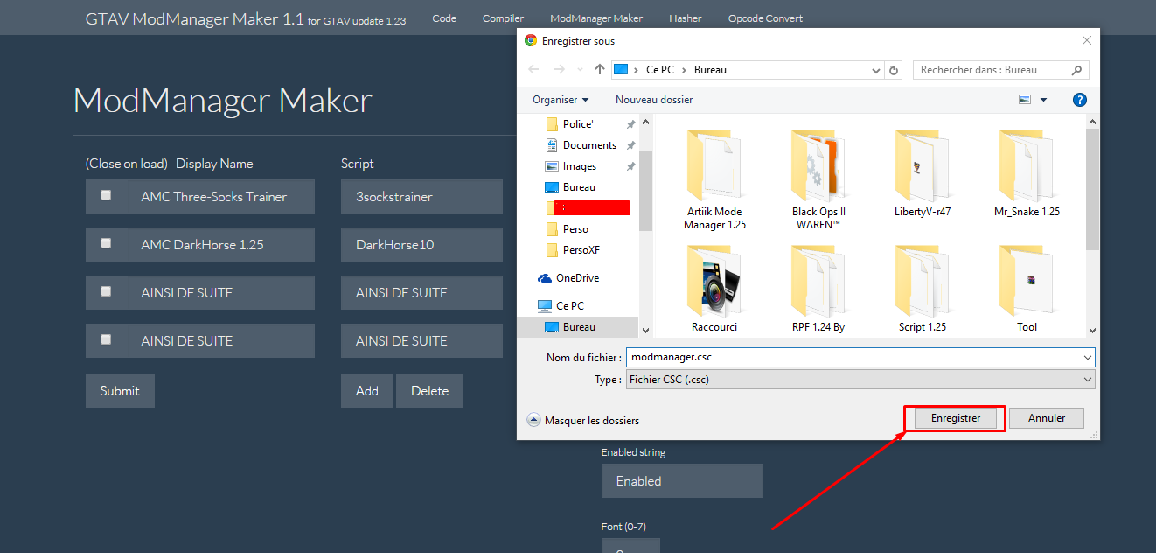Open the Opcode Convert page
The image size is (1156, 553).
[x=765, y=18]
